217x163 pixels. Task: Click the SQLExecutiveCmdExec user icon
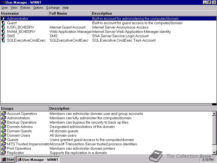(x=3, y=40)
